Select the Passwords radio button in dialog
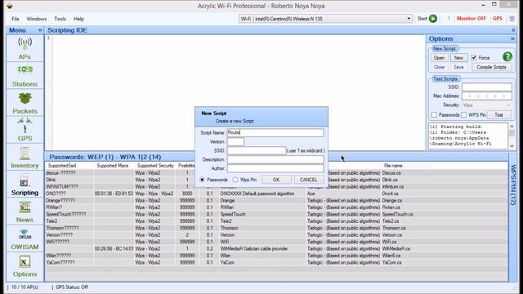This screenshot has width=523, height=294. [202, 180]
